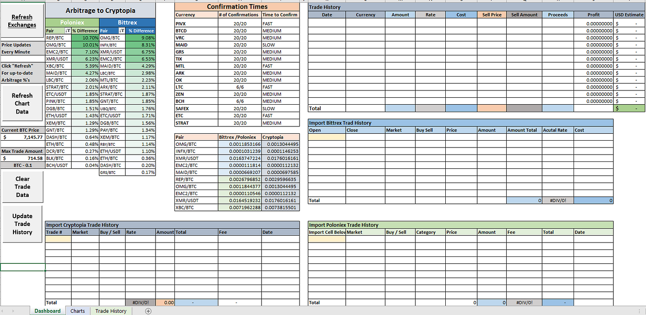Select Poloniex BCH/USDT pair cell

[x=58, y=165]
